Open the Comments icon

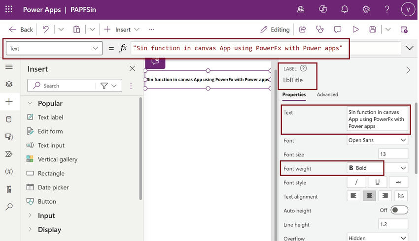(x=338, y=30)
